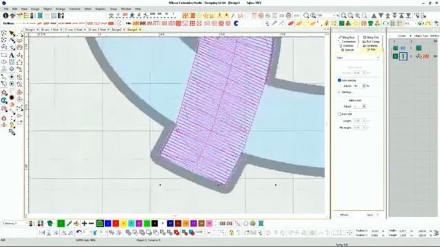Viewport: 440px width, 247px height.
Task: Click the crescent moon shape icon
Action: click(x=236, y=23)
